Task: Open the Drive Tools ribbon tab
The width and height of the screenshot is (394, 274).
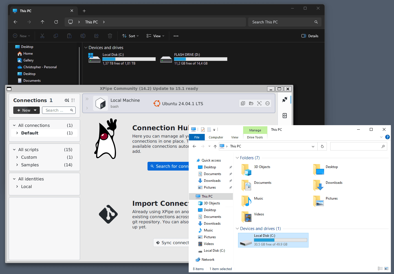Action: click(x=255, y=137)
